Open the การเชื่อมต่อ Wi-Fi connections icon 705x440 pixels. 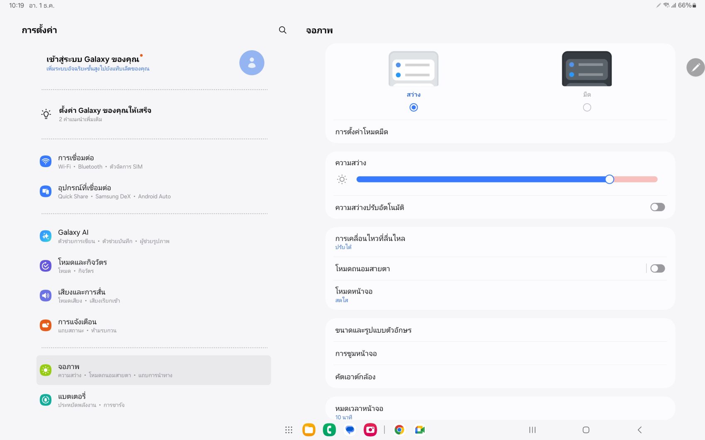[x=46, y=161]
